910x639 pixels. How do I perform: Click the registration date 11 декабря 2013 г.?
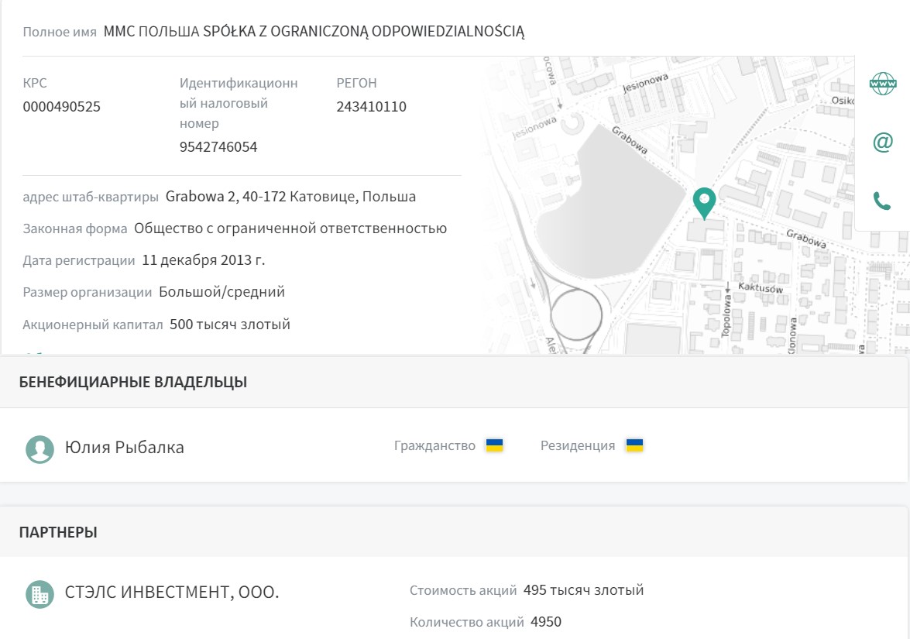pyautogui.click(x=203, y=260)
